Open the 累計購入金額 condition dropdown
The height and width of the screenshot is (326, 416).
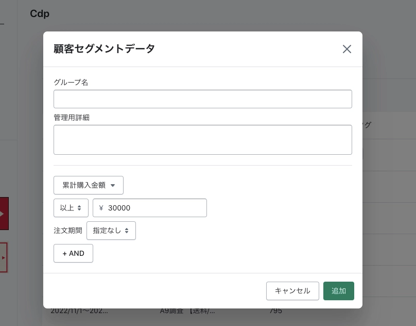(x=89, y=185)
